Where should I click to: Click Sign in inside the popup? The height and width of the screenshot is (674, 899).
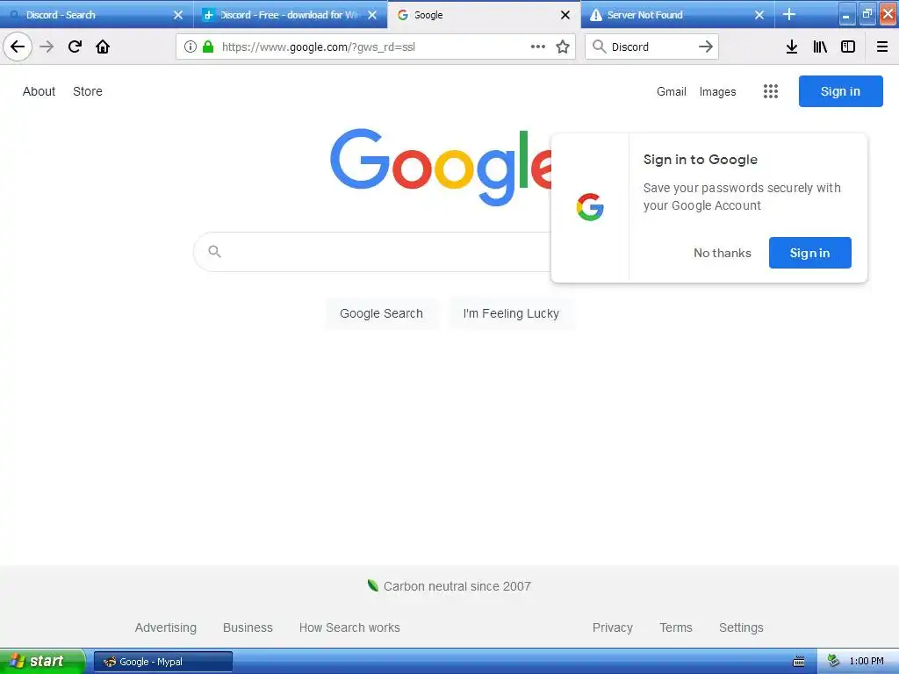(809, 253)
